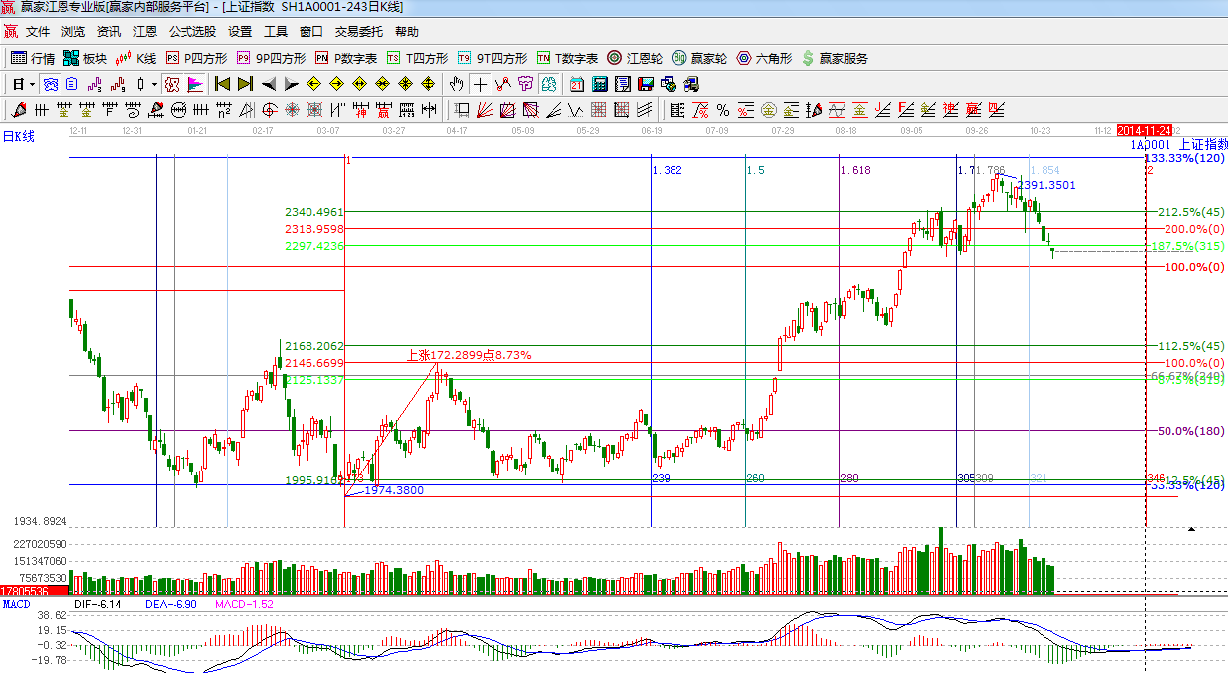Image resolution: width=1228 pixels, height=673 pixels.
Task: Select the hand pan tool
Action: click(x=457, y=84)
